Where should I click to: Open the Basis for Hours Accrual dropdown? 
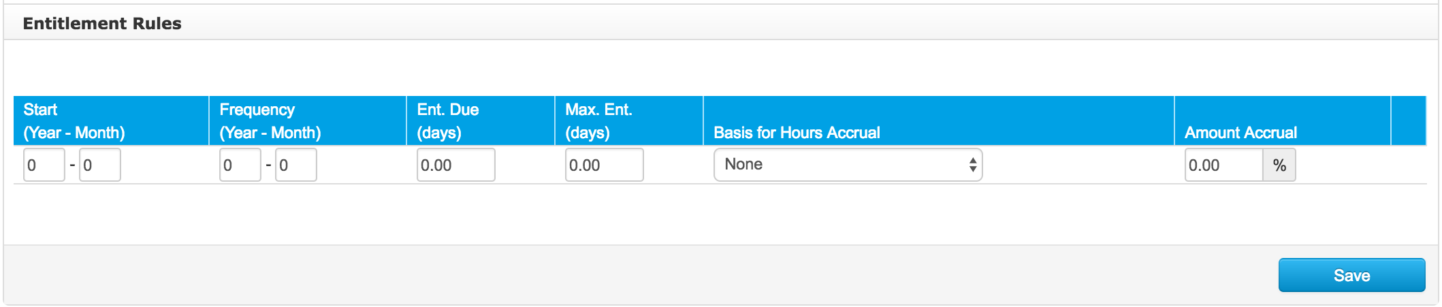(848, 165)
